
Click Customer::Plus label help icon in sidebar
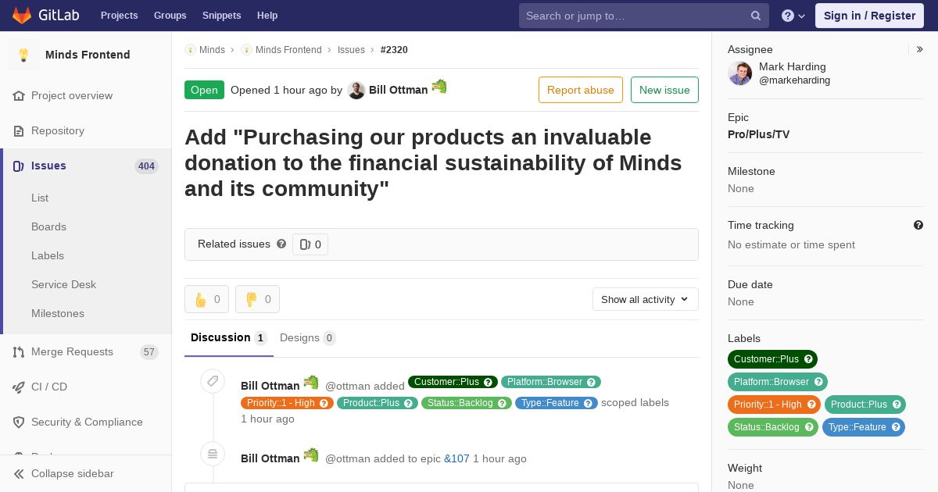pos(809,359)
